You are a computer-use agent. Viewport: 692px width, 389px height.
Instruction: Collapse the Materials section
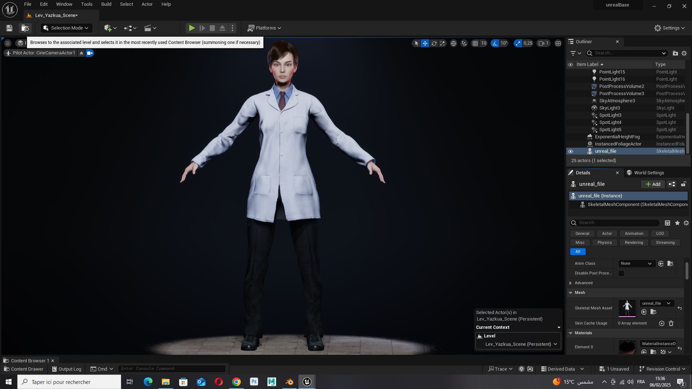571,333
